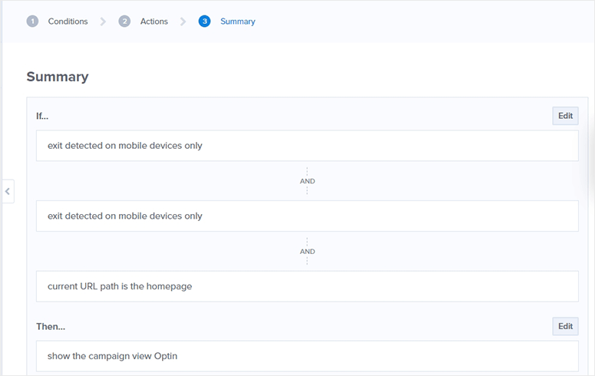This screenshot has width=595, height=376.
Task: Select the 'show the campaign view Optin' action
Action: point(307,356)
